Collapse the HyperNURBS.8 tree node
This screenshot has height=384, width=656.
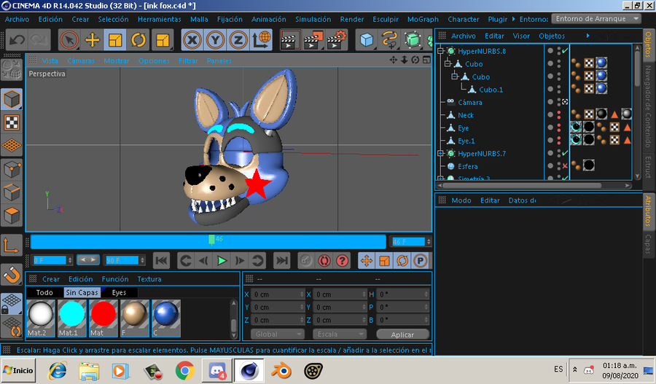tap(440, 51)
